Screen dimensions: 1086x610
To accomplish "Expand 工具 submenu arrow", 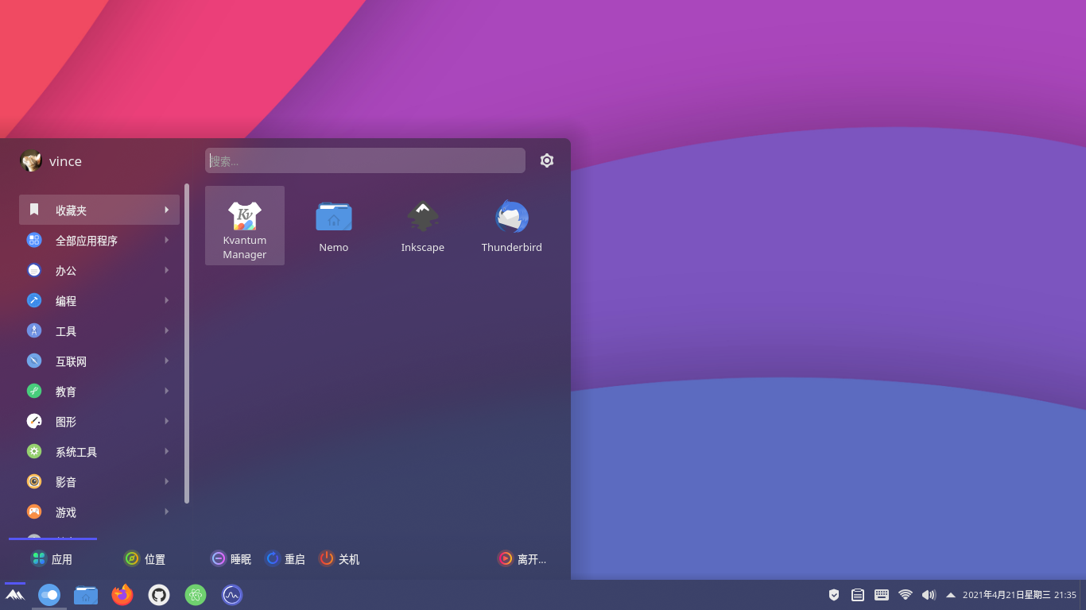I will (x=167, y=330).
